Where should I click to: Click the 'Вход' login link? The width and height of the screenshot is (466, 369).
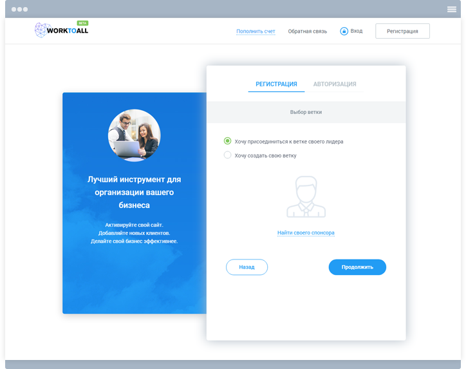(x=357, y=31)
